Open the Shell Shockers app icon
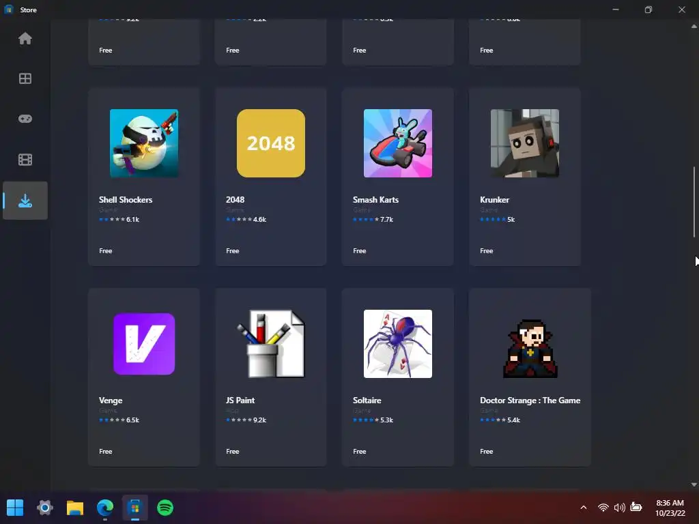The image size is (699, 524). click(x=144, y=143)
